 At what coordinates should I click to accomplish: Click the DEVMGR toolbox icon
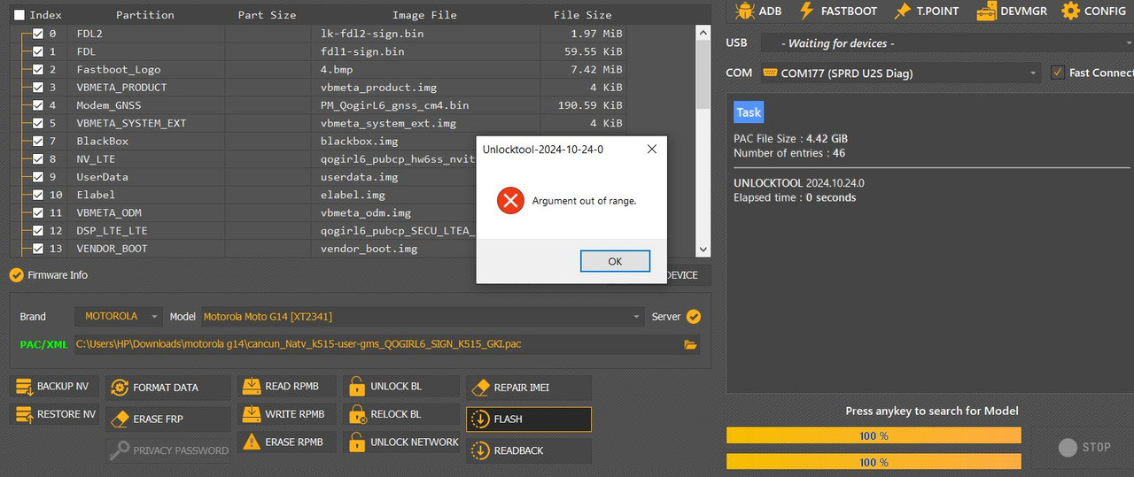[986, 11]
